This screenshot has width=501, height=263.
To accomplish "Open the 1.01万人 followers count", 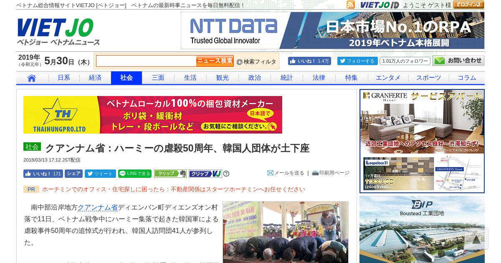I will (x=405, y=61).
